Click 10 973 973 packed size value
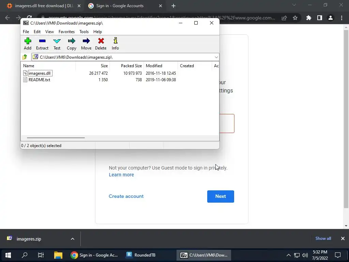The image size is (349, 262). (133, 73)
